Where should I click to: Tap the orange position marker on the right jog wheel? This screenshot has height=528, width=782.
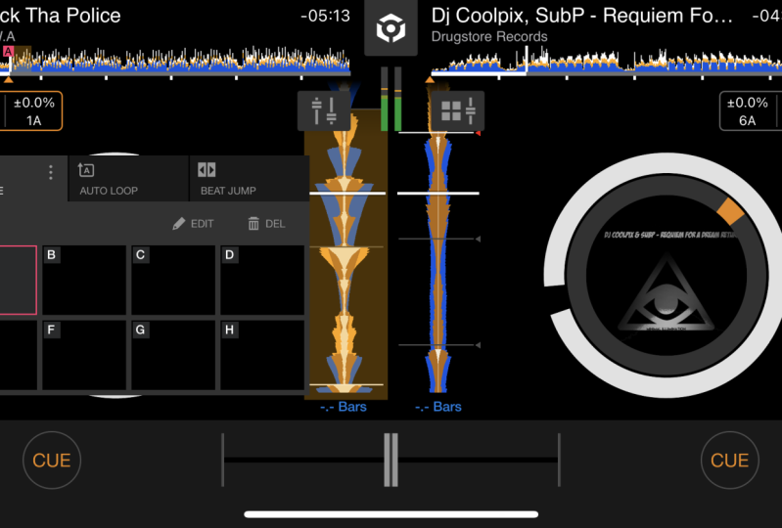pyautogui.click(x=731, y=210)
